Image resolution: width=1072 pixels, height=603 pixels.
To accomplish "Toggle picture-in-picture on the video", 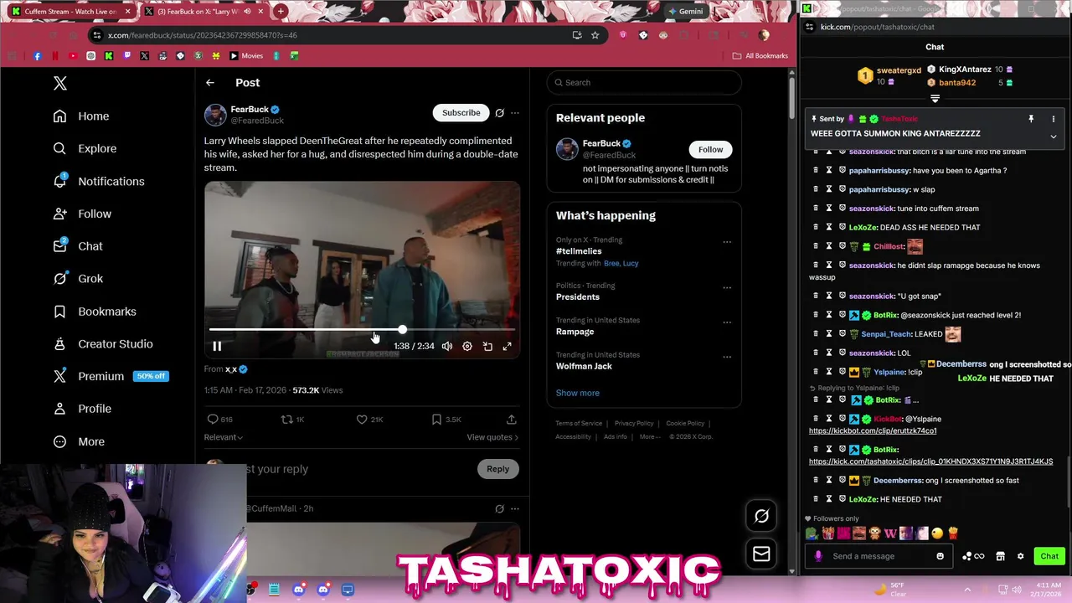I will click(x=487, y=346).
